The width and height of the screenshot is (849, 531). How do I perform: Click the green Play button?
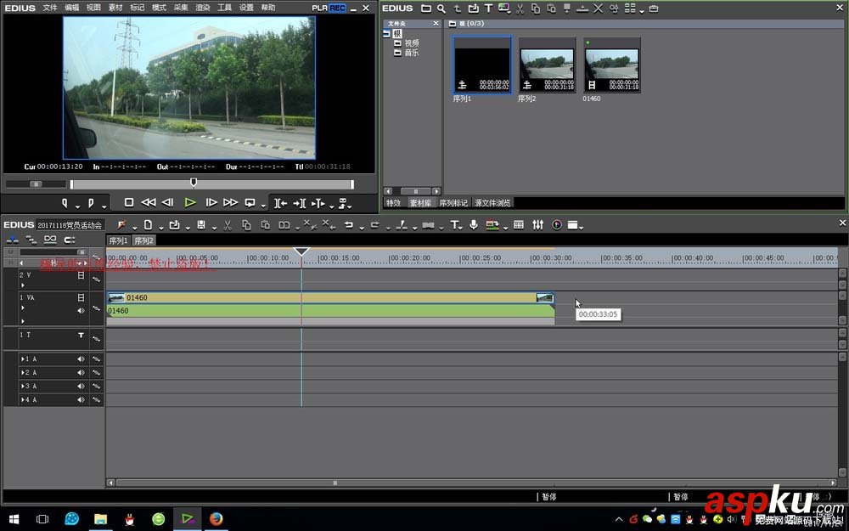pyautogui.click(x=190, y=203)
